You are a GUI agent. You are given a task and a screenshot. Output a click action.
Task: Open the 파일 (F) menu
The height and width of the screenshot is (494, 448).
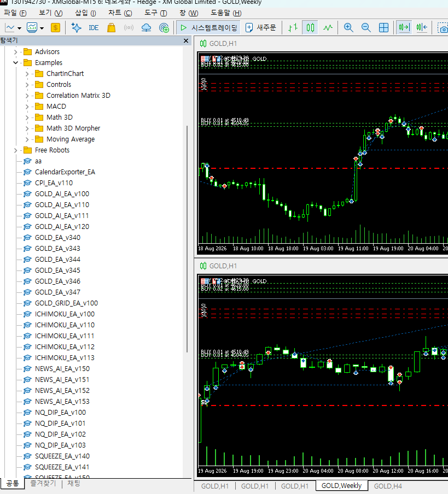pyautogui.click(x=15, y=13)
